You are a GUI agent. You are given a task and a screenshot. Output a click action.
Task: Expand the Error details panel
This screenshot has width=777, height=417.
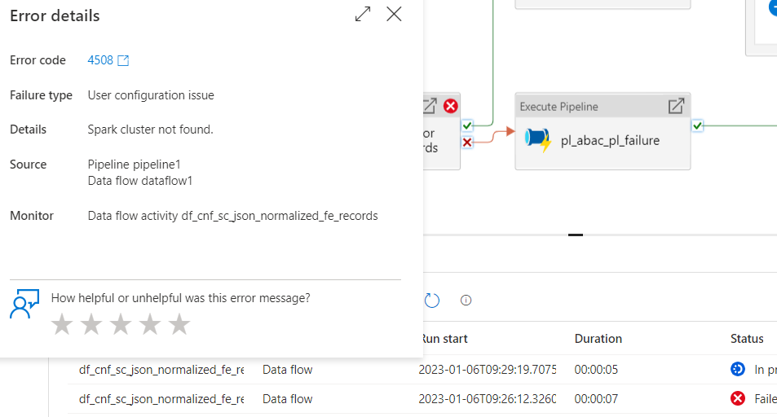tap(363, 14)
